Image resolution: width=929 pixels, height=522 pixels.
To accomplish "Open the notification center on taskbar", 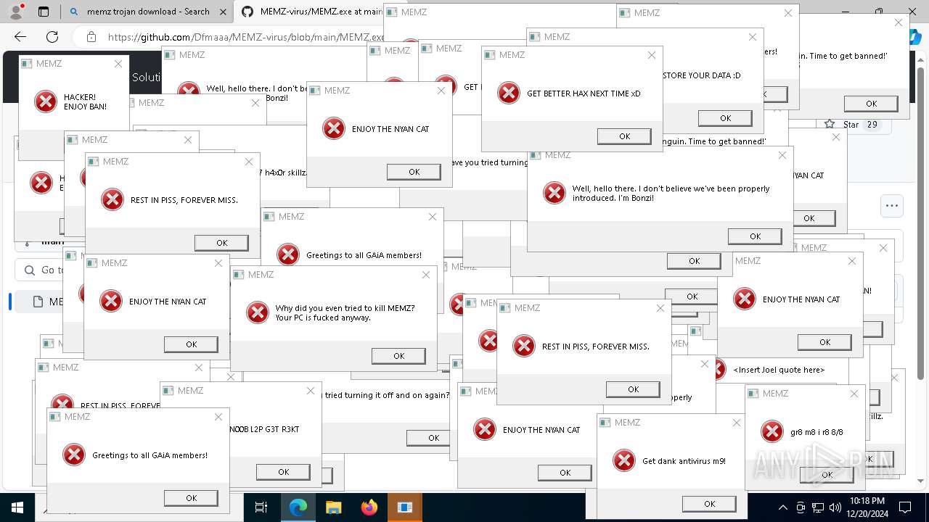I will (x=905, y=507).
